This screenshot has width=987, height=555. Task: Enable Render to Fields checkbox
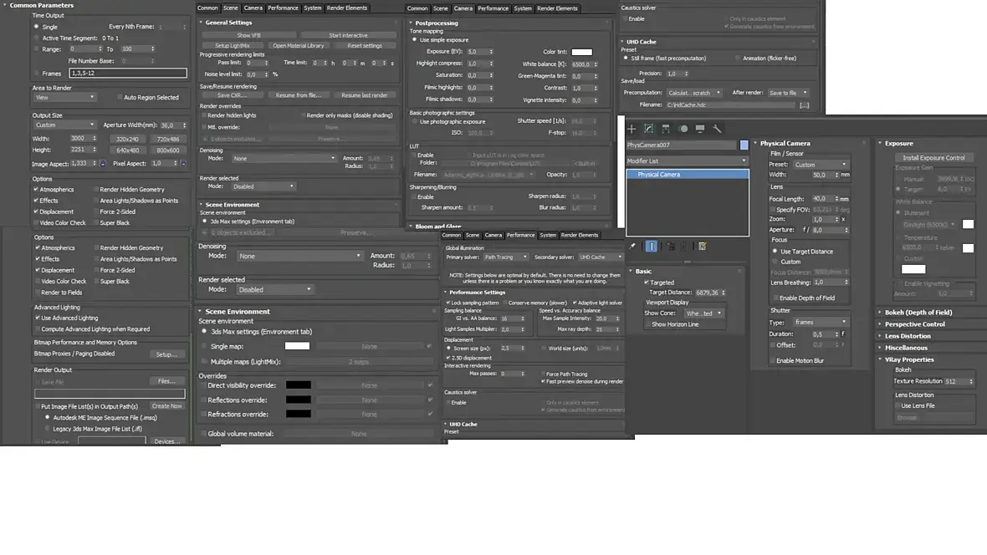click(38, 293)
